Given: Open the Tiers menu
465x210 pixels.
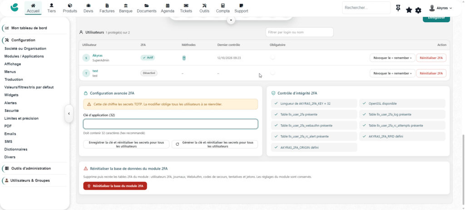Looking at the screenshot, I should (51, 8).
